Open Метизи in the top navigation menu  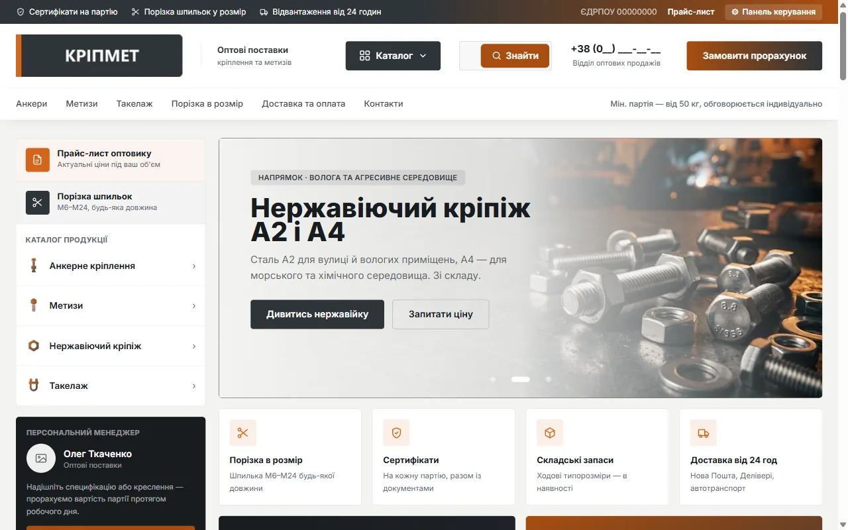82,103
